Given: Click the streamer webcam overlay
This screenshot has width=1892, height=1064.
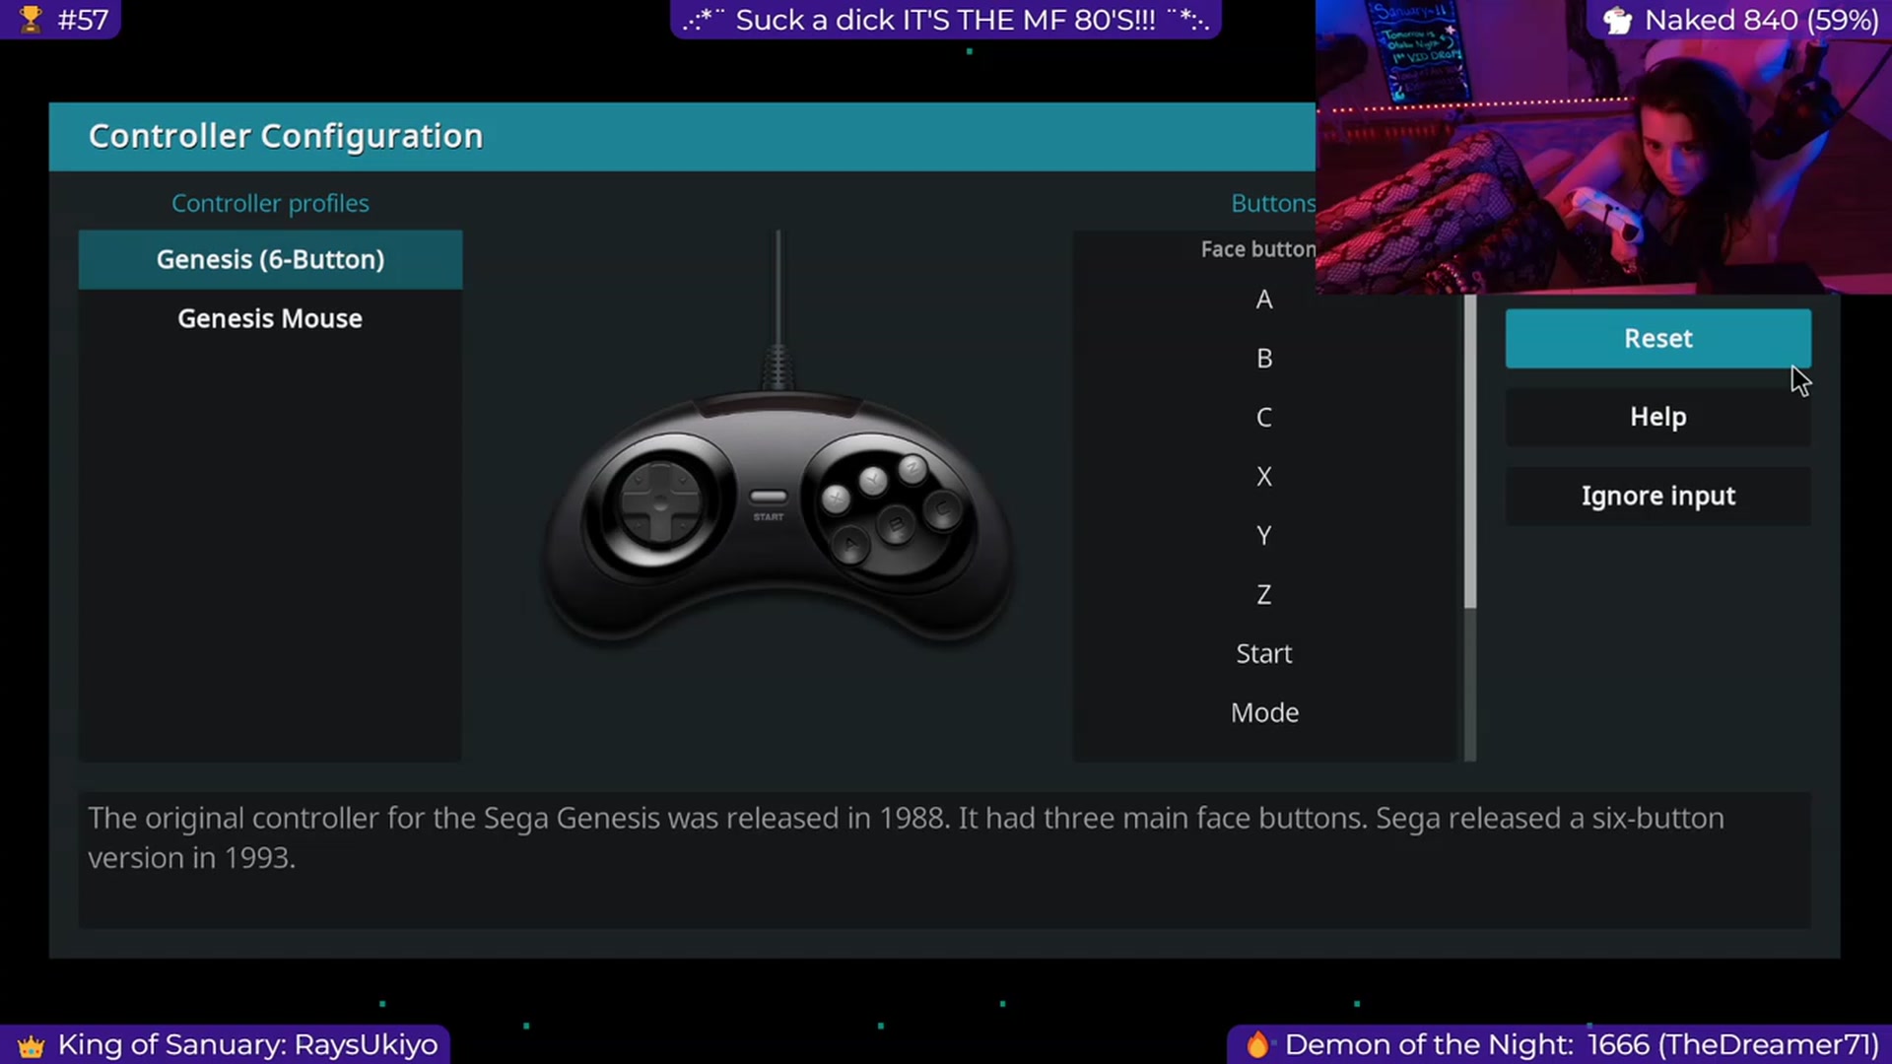Looking at the screenshot, I should click(1603, 148).
